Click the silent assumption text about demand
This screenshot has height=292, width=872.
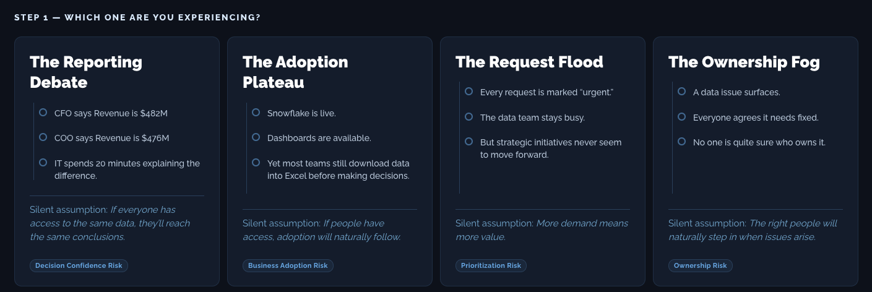tap(542, 230)
